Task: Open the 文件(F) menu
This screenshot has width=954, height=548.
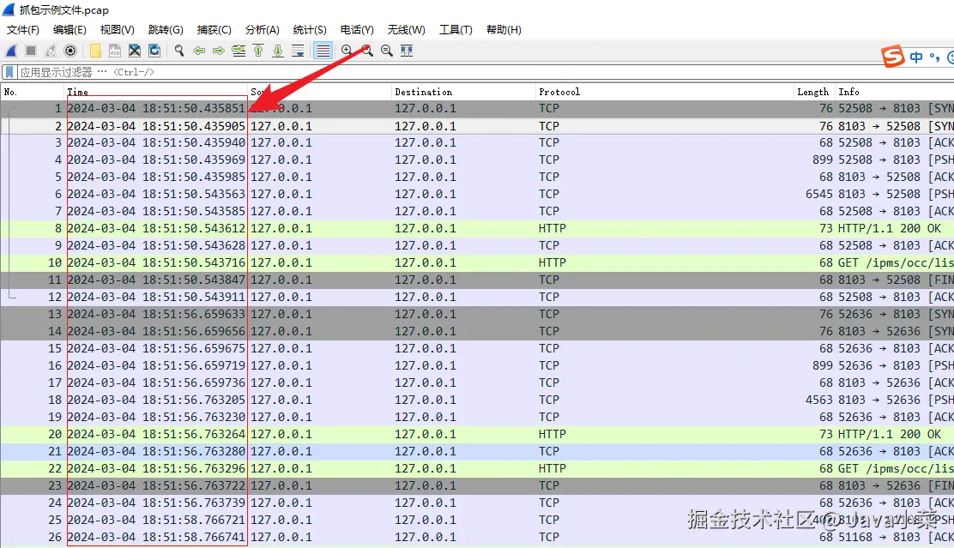Action: [22, 30]
